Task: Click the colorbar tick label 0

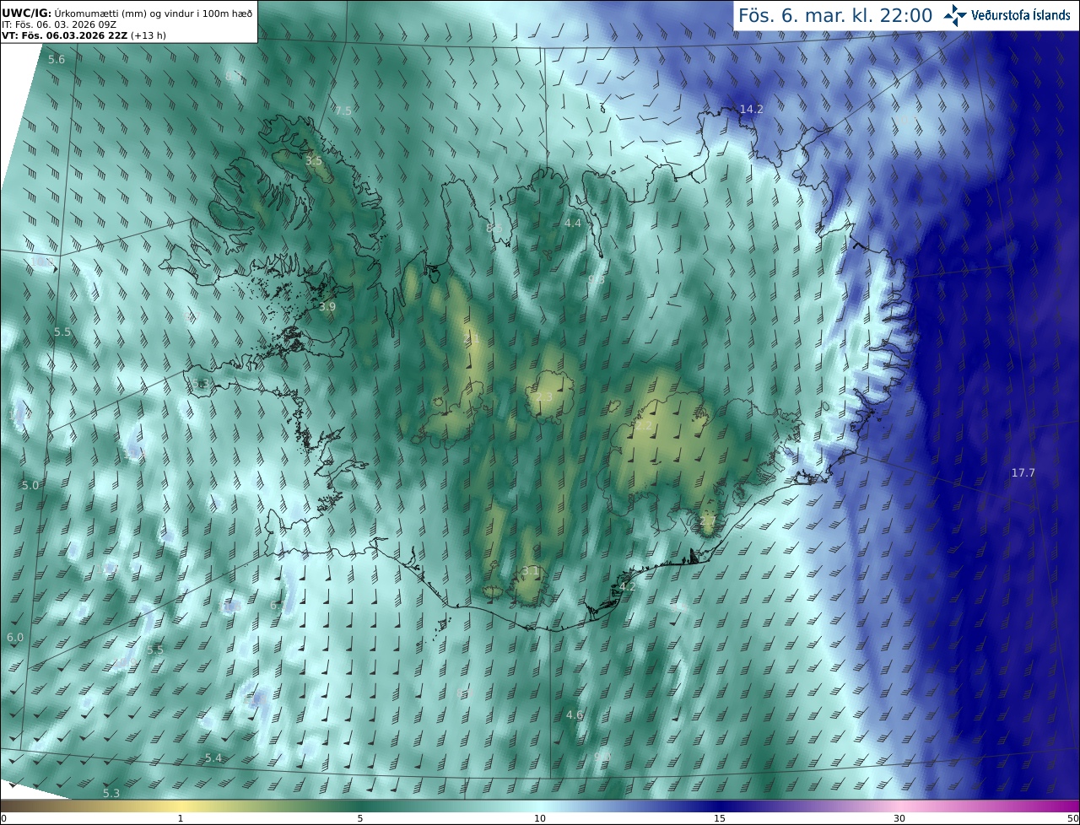Action: coord(3,818)
